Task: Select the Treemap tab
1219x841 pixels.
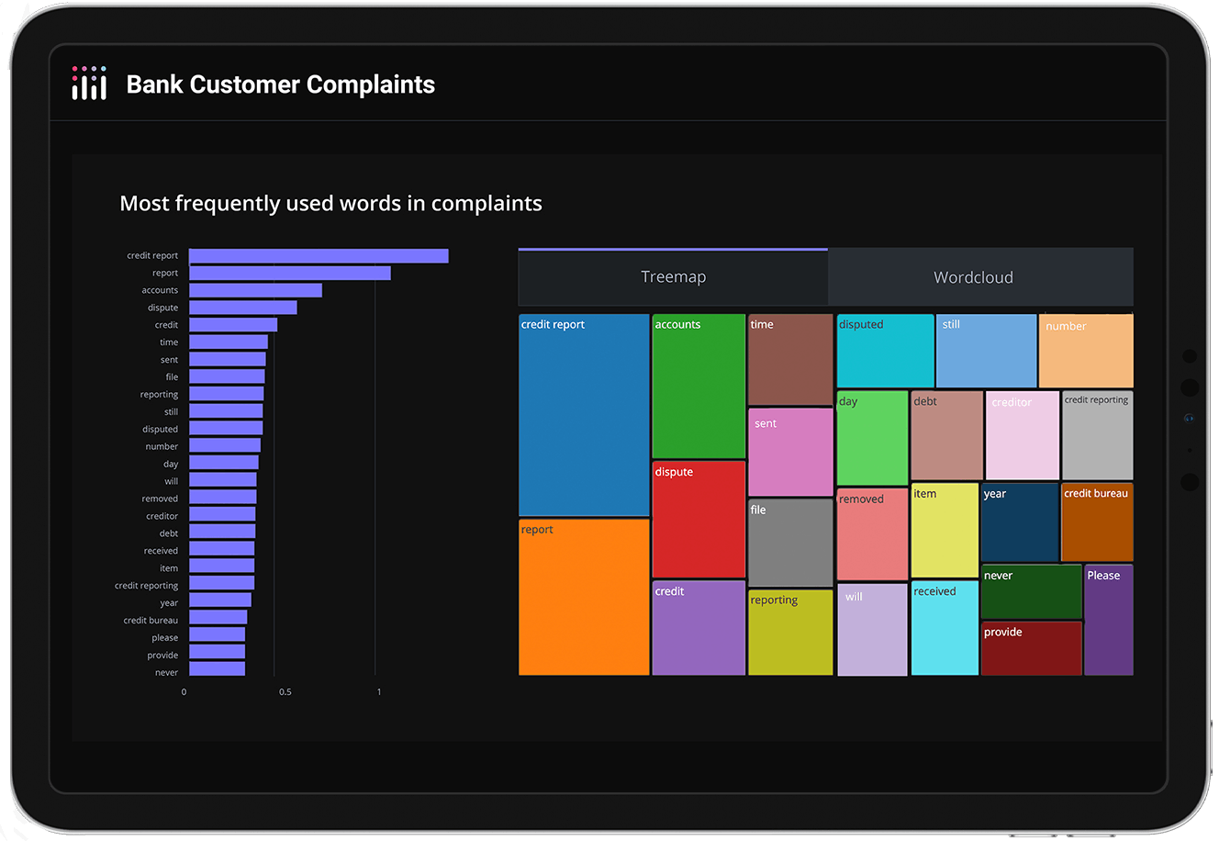Action: pos(673,276)
